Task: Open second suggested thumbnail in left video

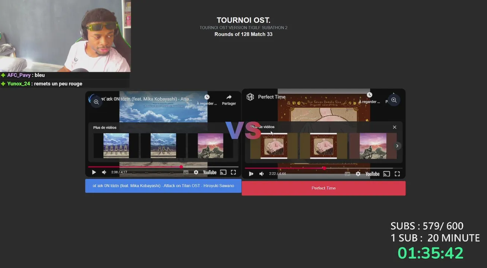Action: click(163, 146)
